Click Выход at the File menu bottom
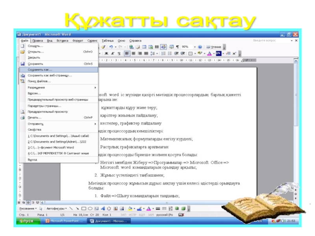315x236 pixels. coord(59,160)
